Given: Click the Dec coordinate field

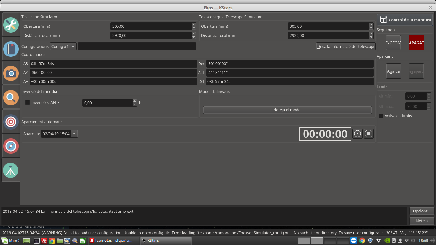Looking at the screenshot, I should pyautogui.click(x=290, y=64).
